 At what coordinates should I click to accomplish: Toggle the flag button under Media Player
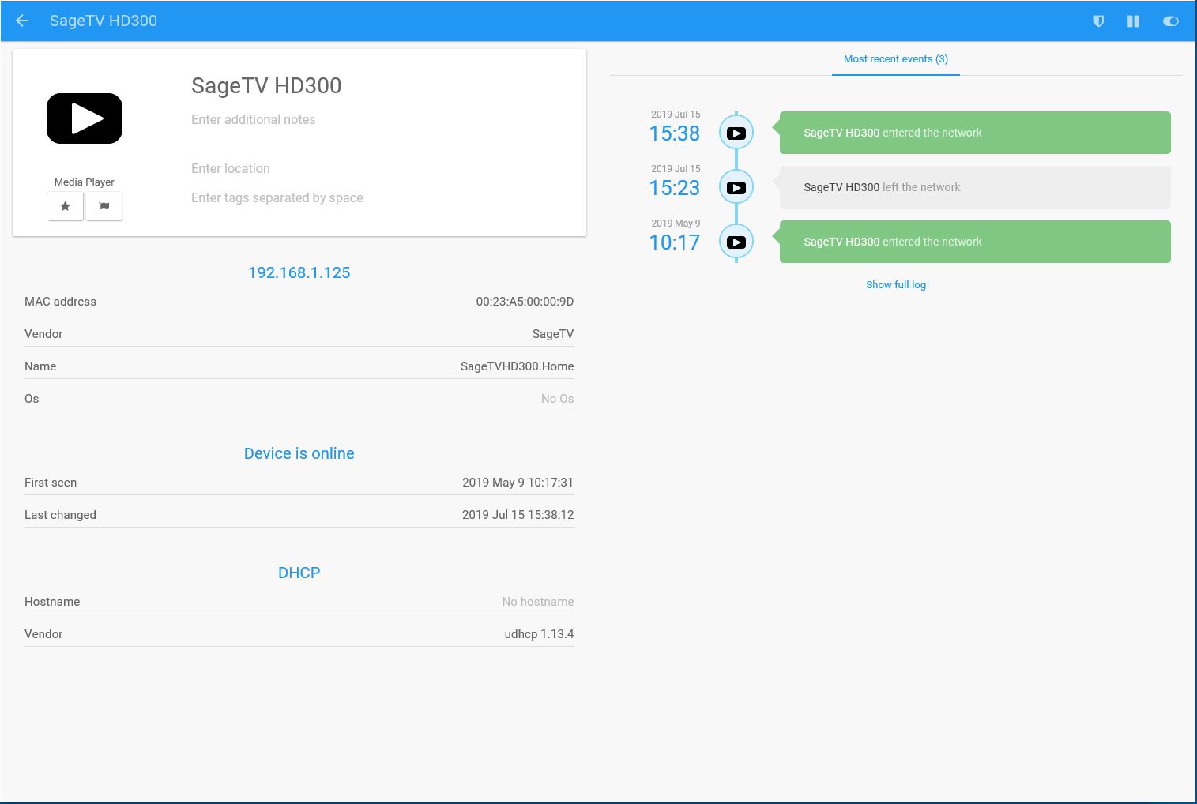click(104, 206)
